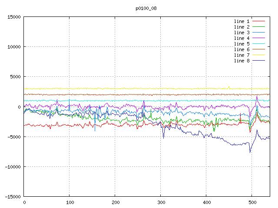Click the yellow legend sample for line 7
Screen dimensions: 278x208
tap(259, 55)
